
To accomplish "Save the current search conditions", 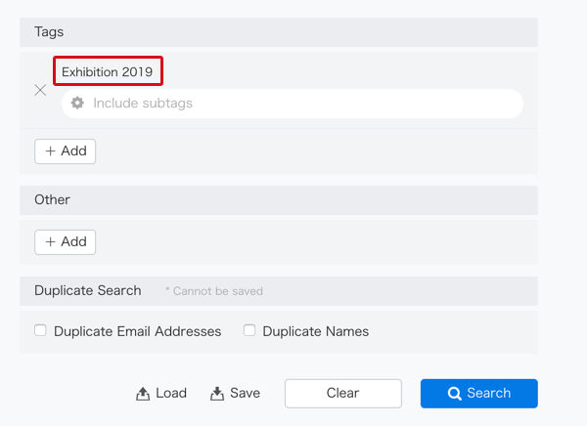I will point(235,394).
